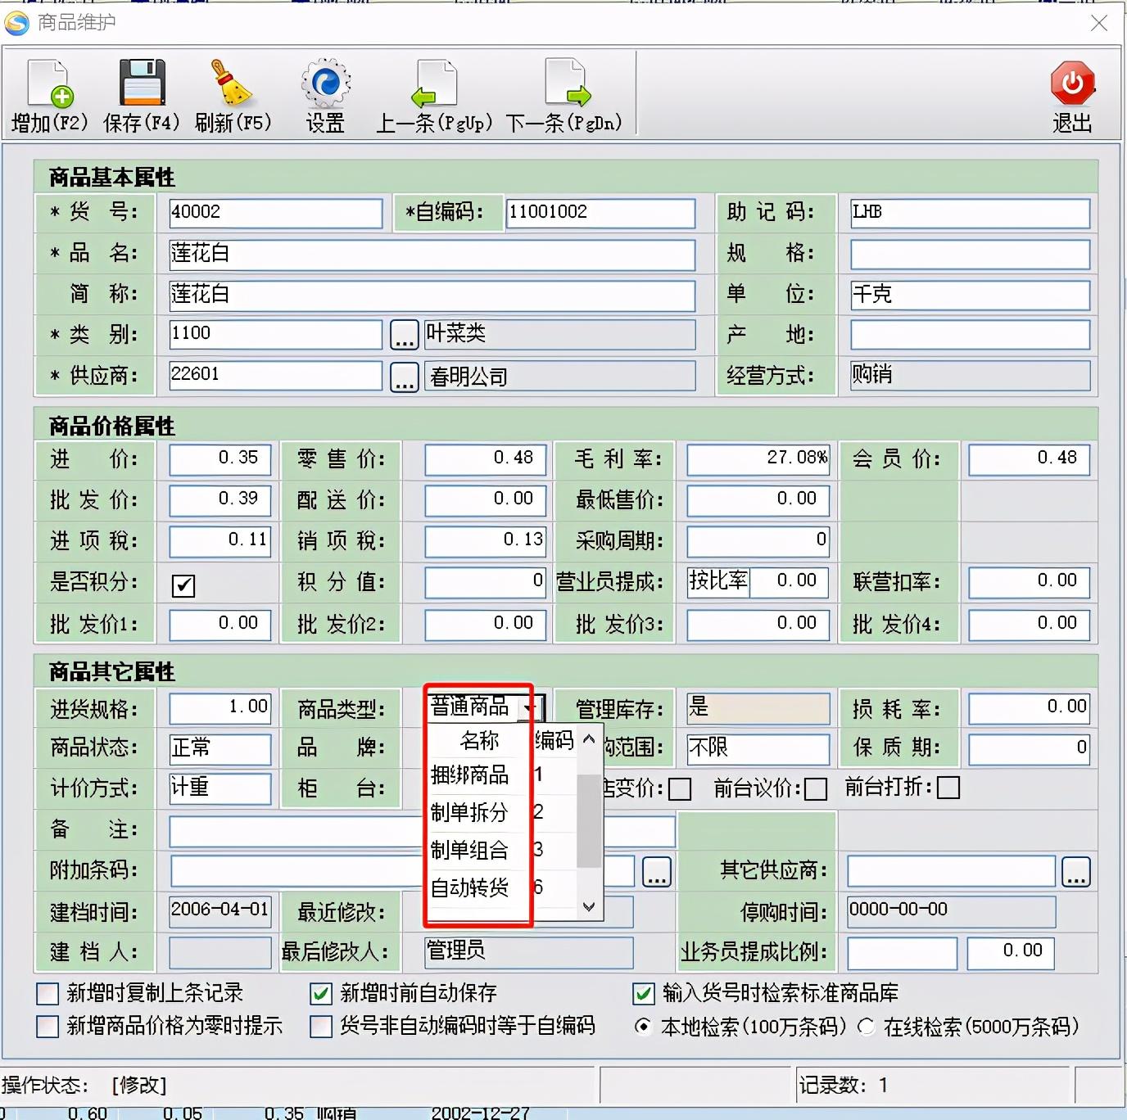The height and width of the screenshot is (1120, 1127).
Task: Open 附加条码 browse button
Action: [x=657, y=872]
